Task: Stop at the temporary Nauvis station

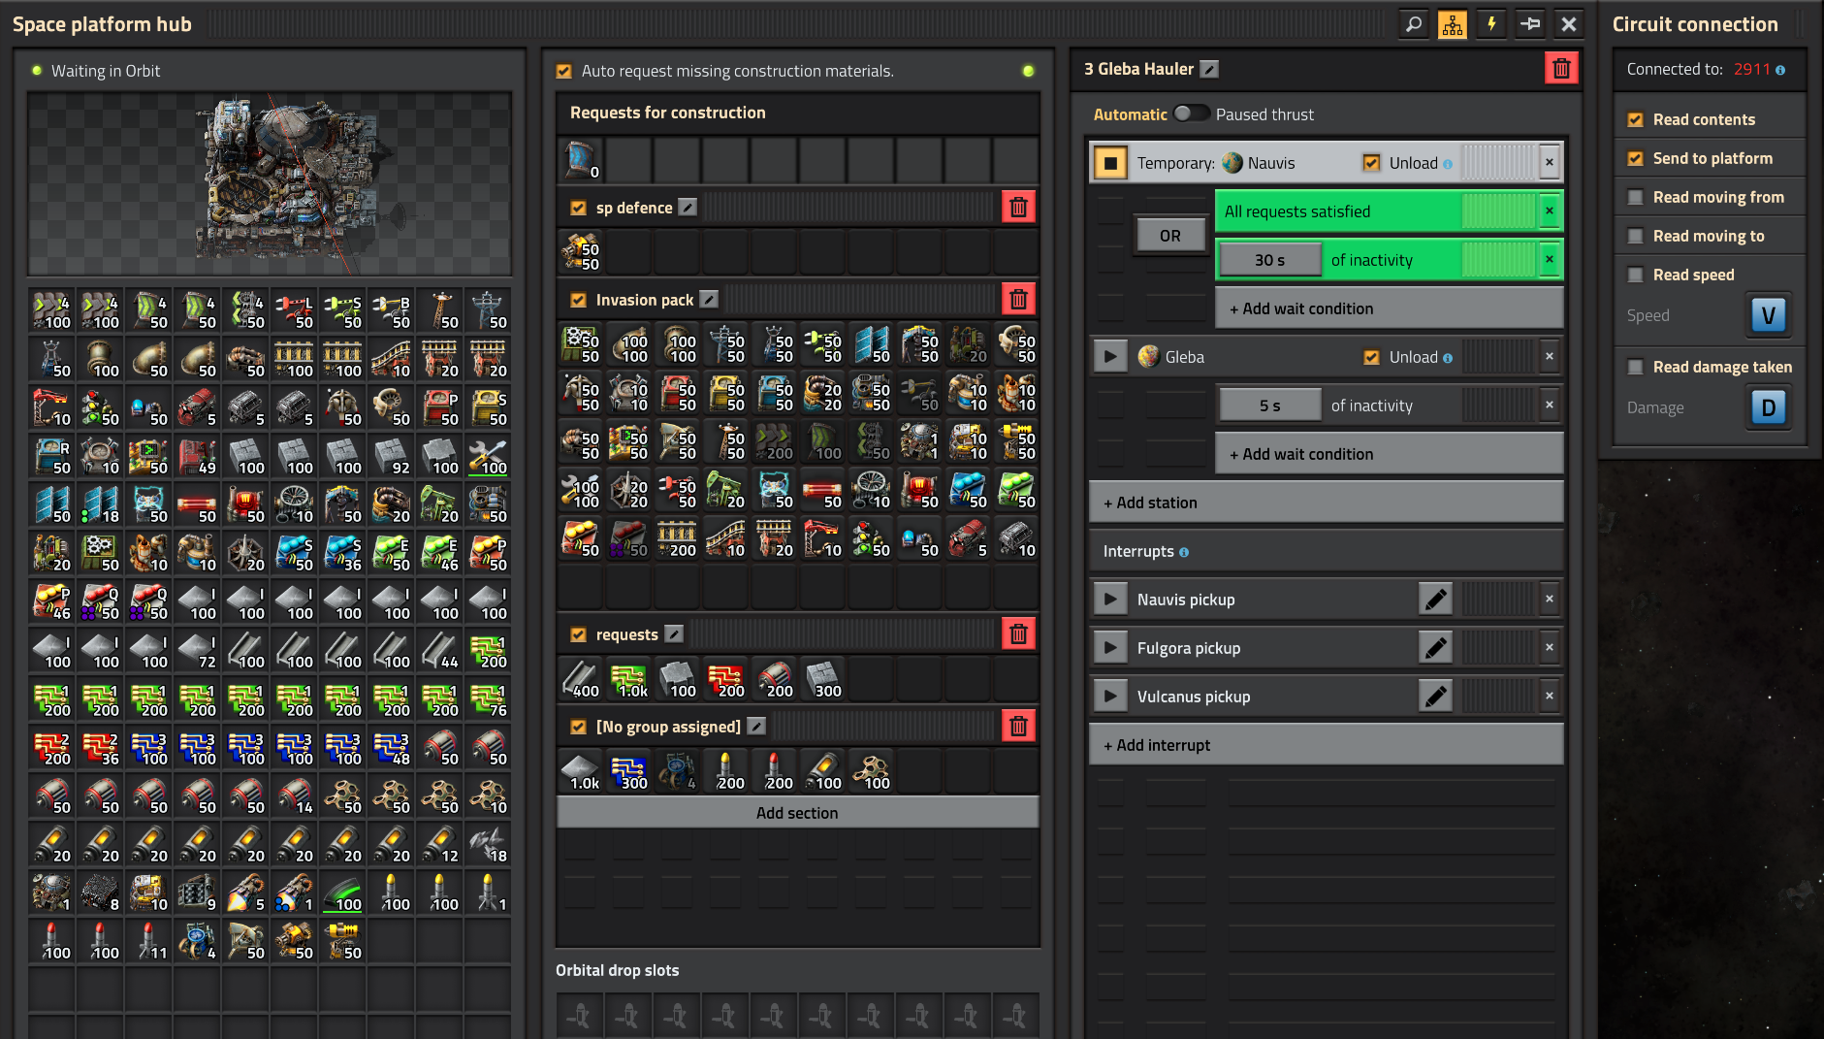Action: click(1110, 162)
